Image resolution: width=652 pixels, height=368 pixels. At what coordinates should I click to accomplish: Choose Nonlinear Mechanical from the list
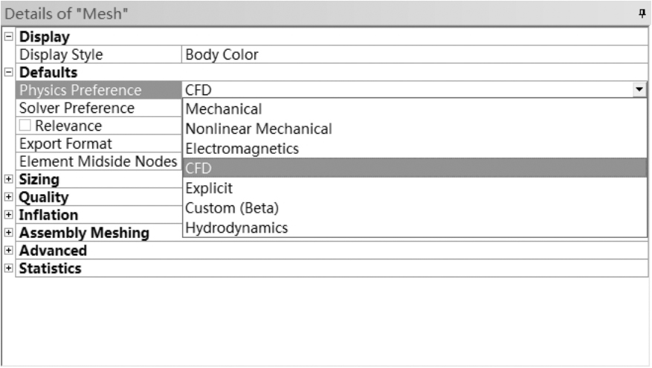259,129
